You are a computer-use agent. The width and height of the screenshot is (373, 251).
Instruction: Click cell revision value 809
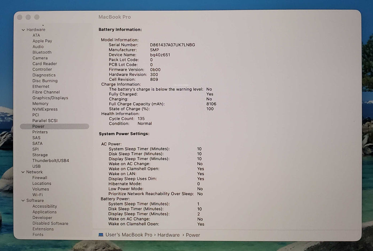pos(154,80)
